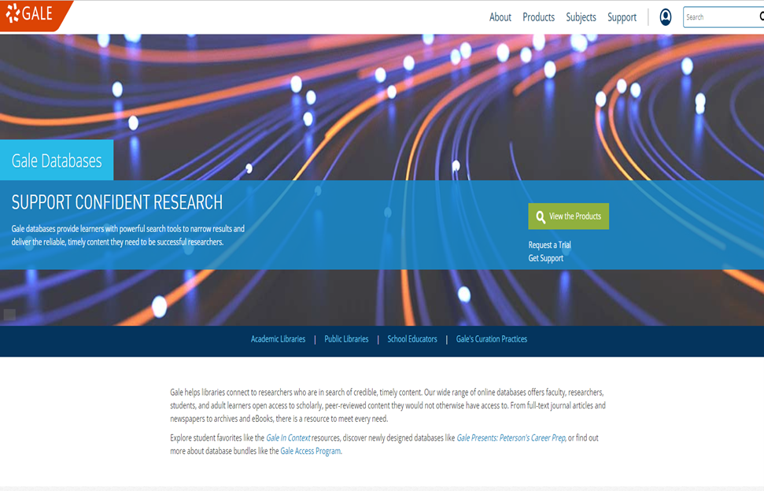
Task: Go to Academic Libraries
Action: pos(279,339)
